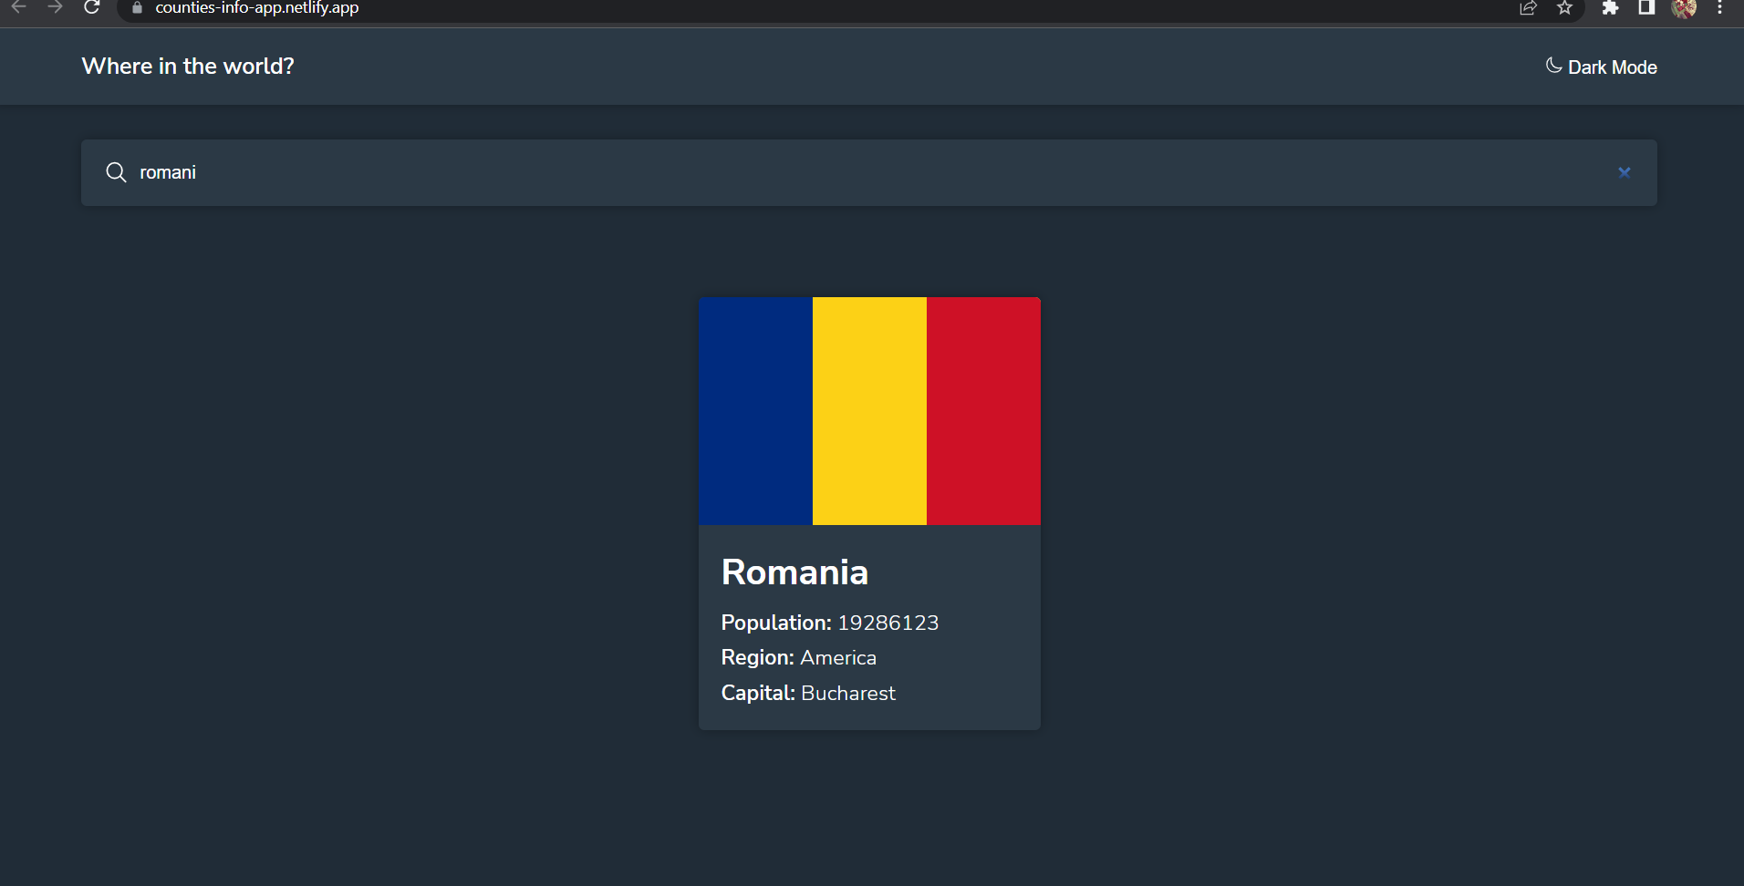
Task: Click the browser profile avatar icon
Action: pos(1684,8)
